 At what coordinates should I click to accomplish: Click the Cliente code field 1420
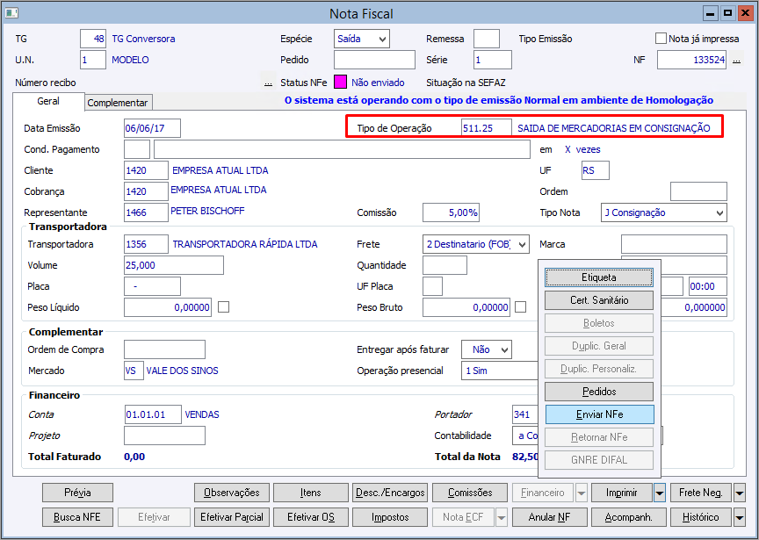(146, 170)
